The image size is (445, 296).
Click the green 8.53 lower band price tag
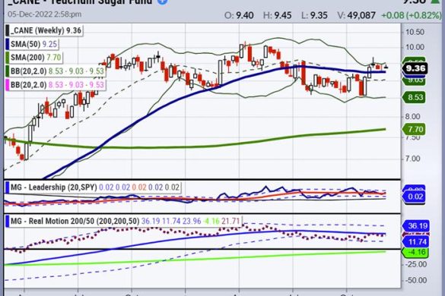pos(414,97)
